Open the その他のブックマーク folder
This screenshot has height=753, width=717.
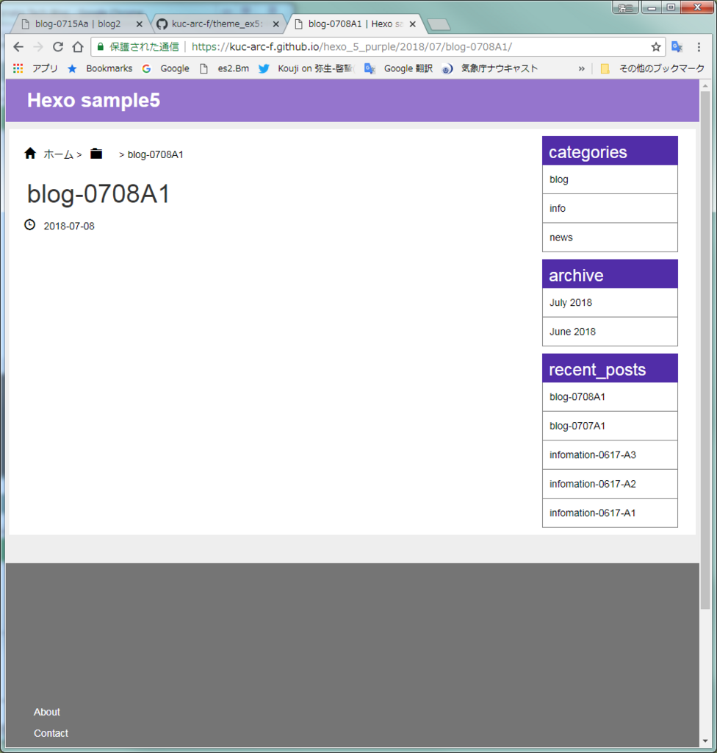point(652,68)
